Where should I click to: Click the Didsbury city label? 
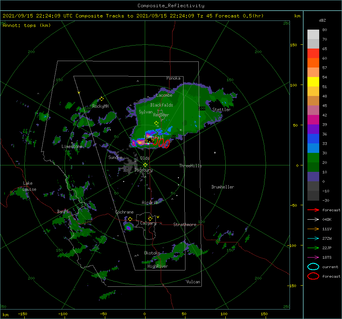pos(143,170)
